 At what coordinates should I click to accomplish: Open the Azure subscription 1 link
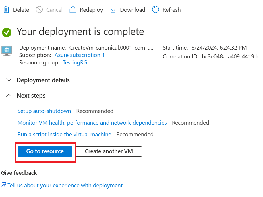(80, 55)
